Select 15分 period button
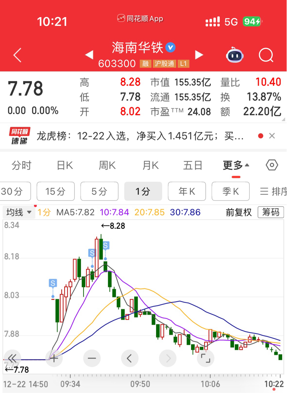The image size is (287, 393). pos(56,191)
